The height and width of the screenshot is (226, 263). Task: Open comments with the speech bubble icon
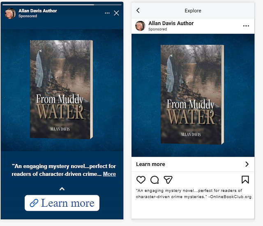155,180
